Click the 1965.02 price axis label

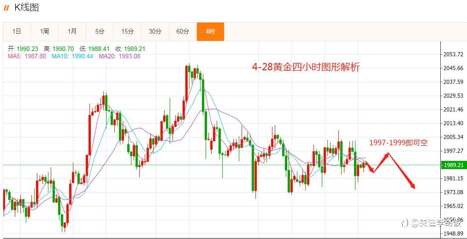click(x=453, y=206)
